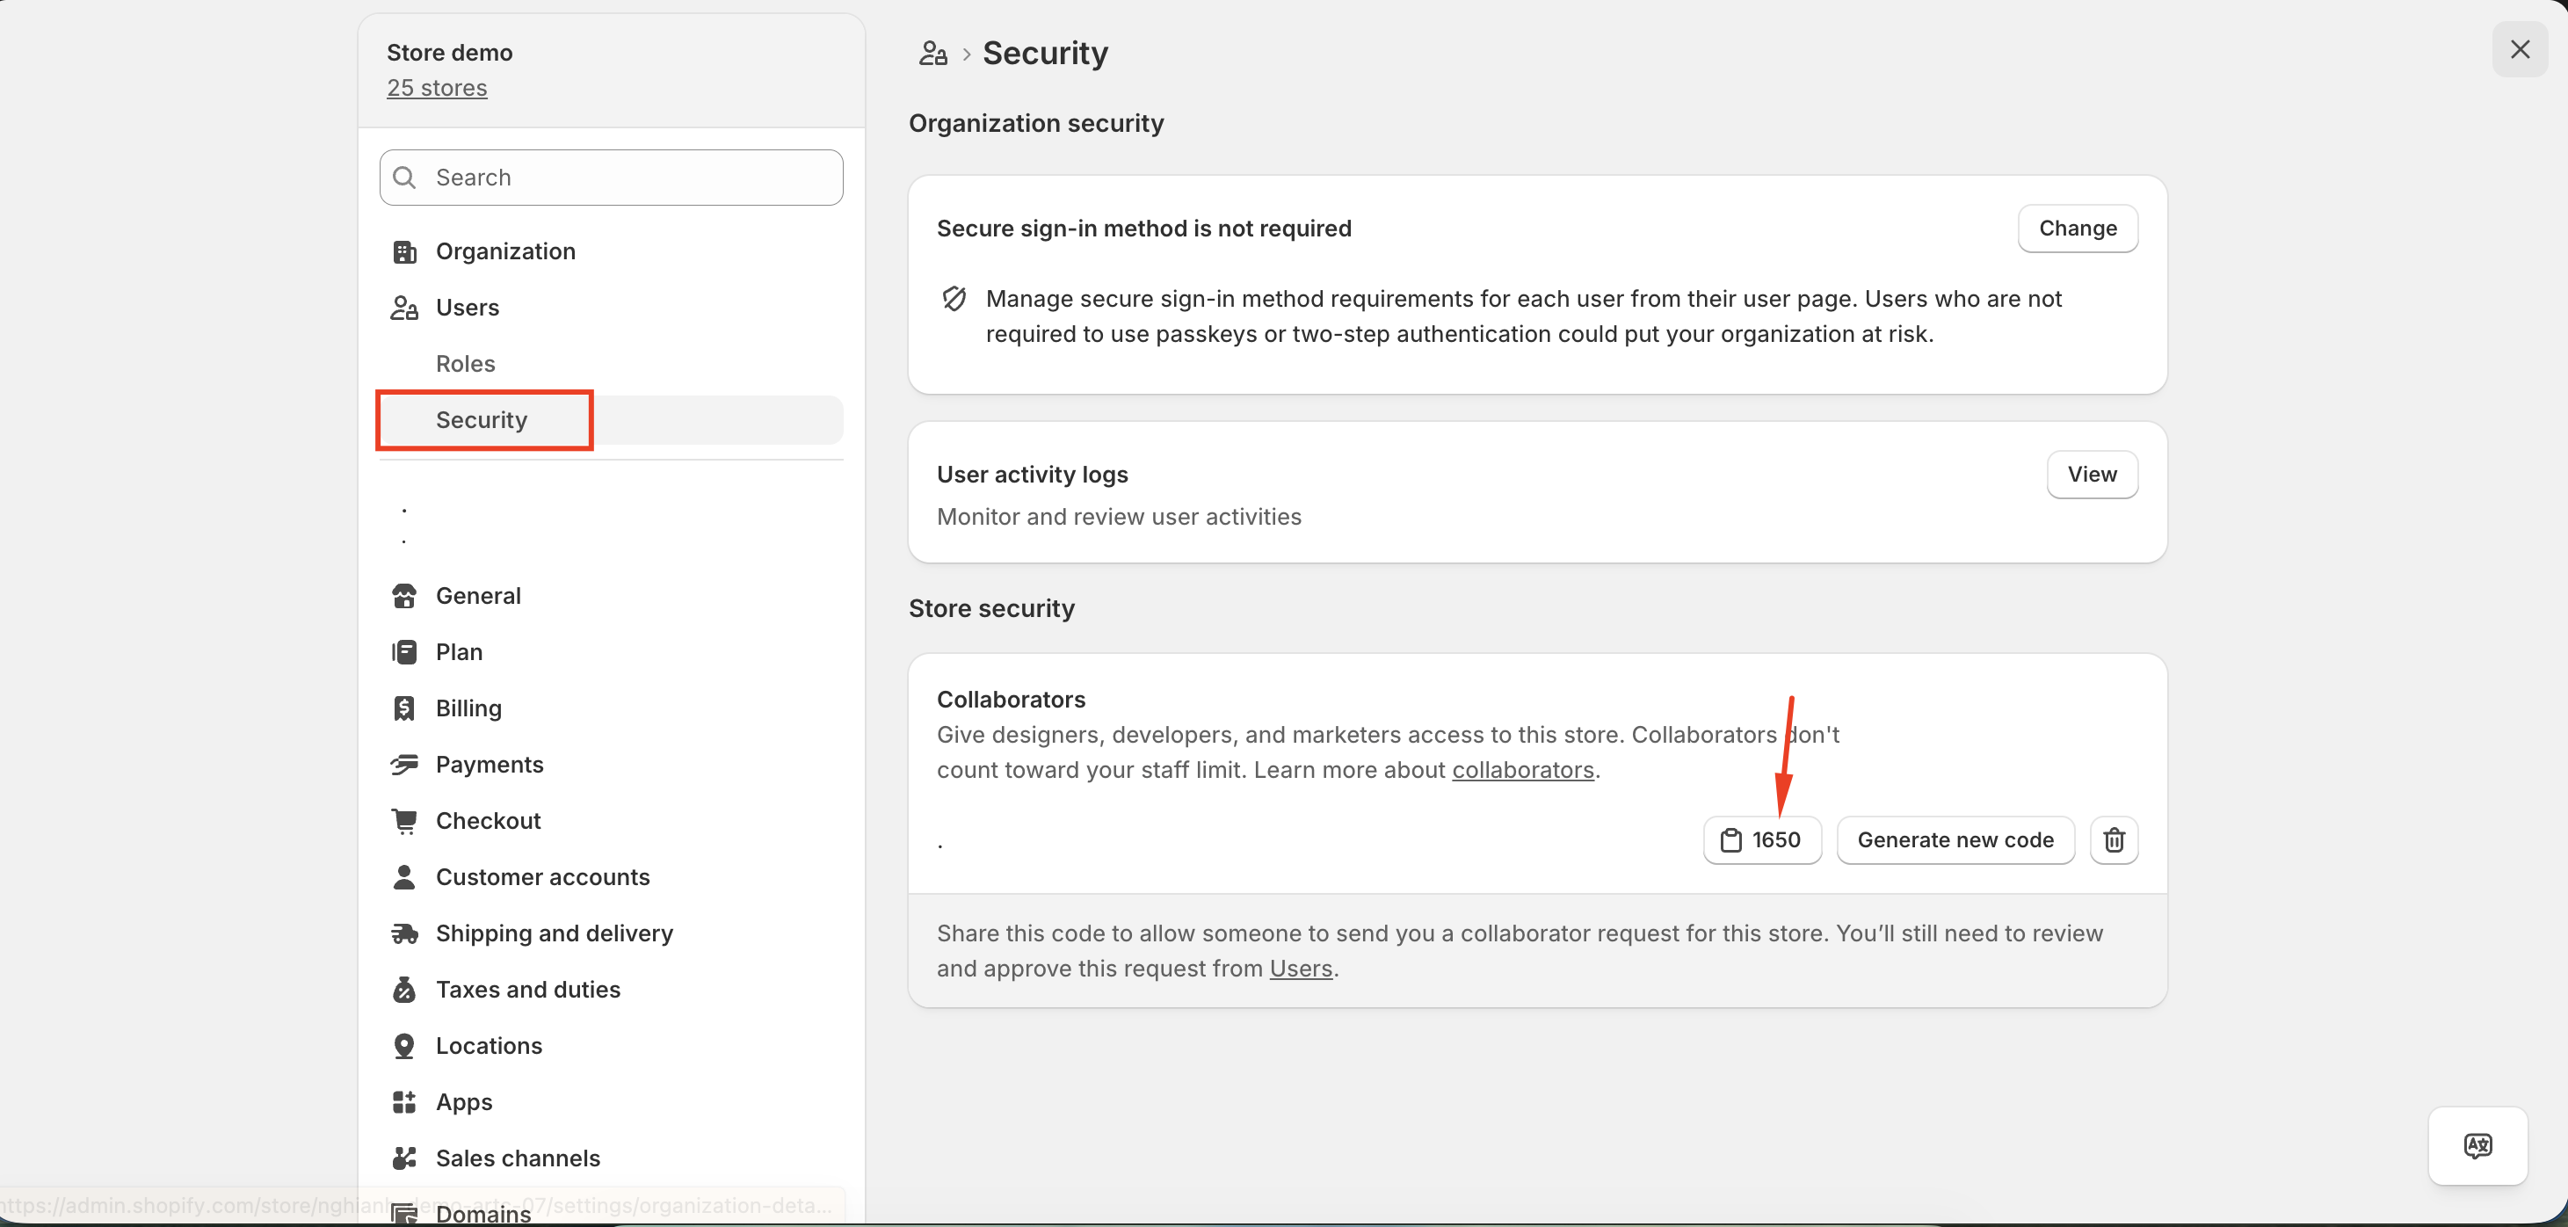Click the Customer accounts person icon
2568x1227 pixels.
coord(403,877)
